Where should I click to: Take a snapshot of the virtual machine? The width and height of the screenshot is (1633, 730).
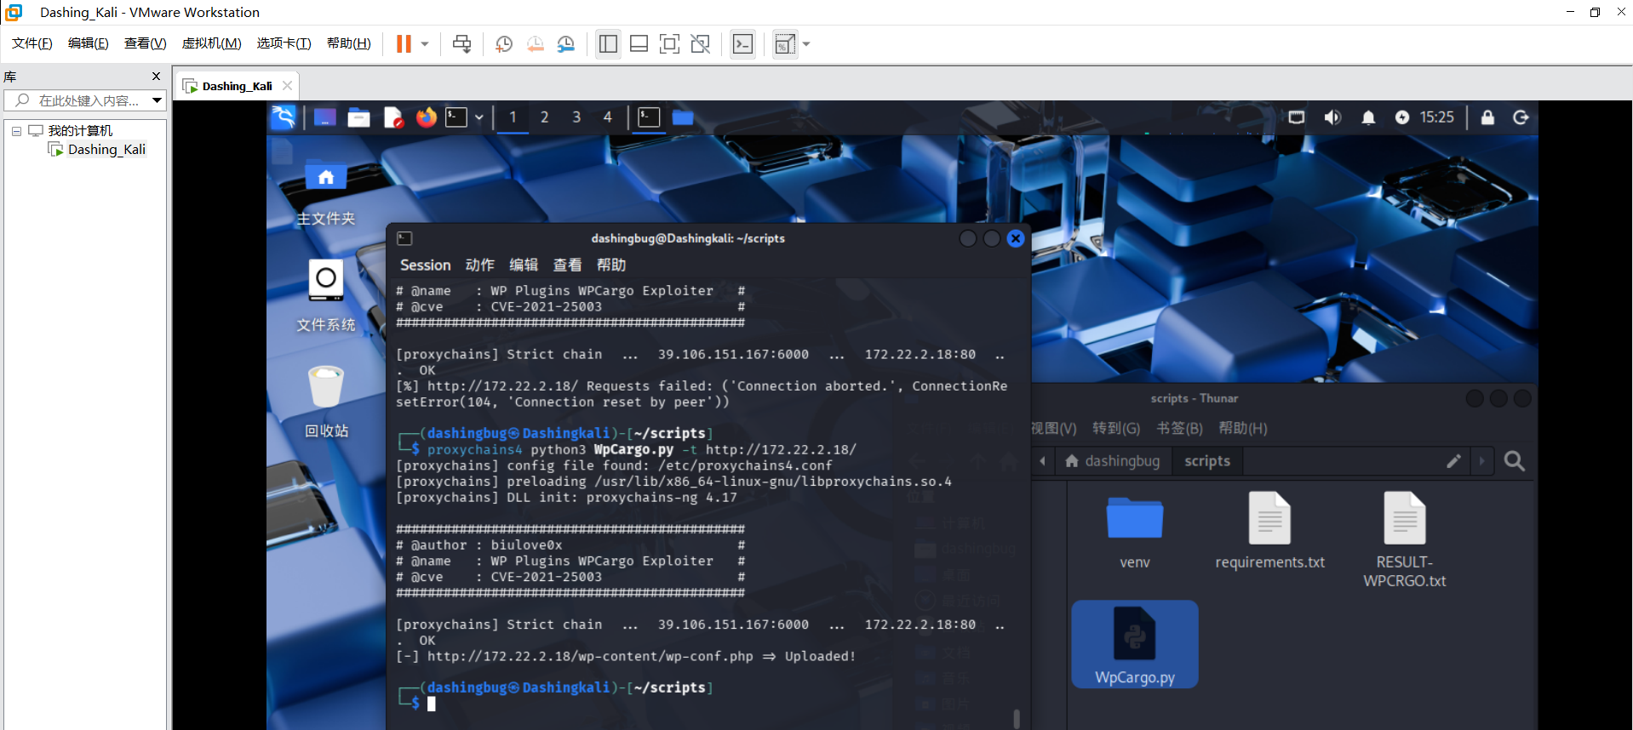[x=503, y=44]
